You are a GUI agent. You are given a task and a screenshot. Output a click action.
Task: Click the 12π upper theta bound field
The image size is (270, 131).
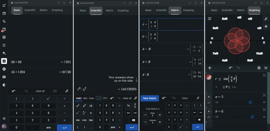point(234,87)
